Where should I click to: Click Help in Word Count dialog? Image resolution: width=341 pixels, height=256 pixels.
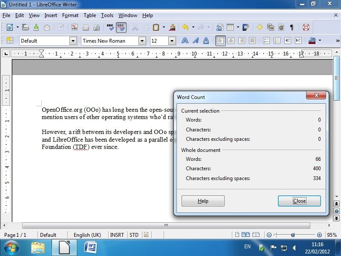coord(203,201)
